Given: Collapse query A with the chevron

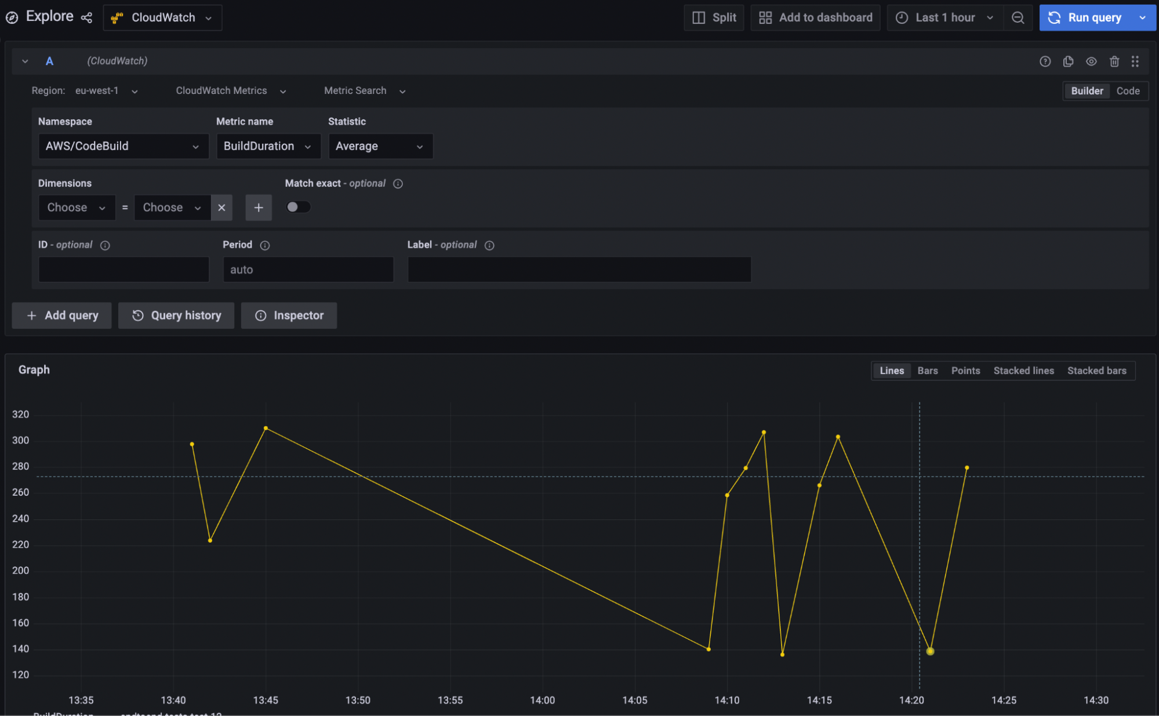Looking at the screenshot, I should [24, 61].
